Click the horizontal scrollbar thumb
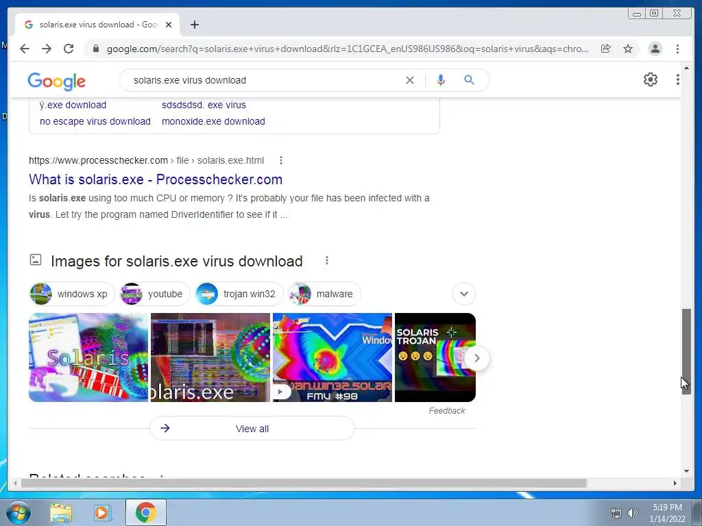This screenshot has width=702, height=526. pyautogui.click(x=304, y=483)
